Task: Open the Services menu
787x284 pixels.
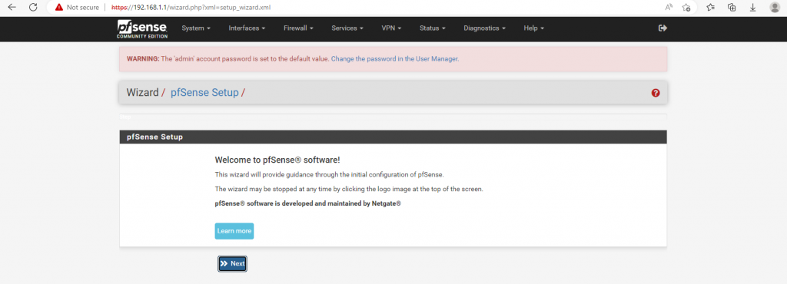Action: [x=347, y=28]
